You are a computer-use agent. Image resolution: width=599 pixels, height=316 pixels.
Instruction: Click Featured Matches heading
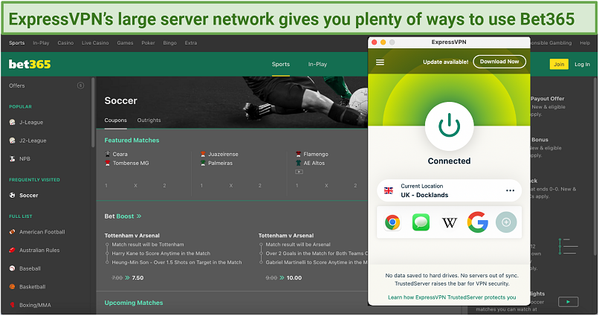[x=132, y=141]
